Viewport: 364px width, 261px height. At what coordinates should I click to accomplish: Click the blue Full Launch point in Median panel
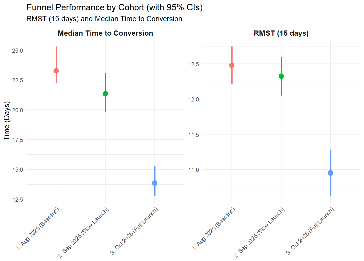click(x=155, y=183)
